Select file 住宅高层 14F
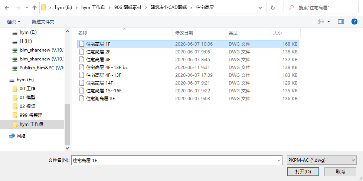The image size is (363, 181). point(188,83)
